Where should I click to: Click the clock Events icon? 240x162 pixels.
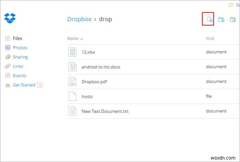pos(7,76)
